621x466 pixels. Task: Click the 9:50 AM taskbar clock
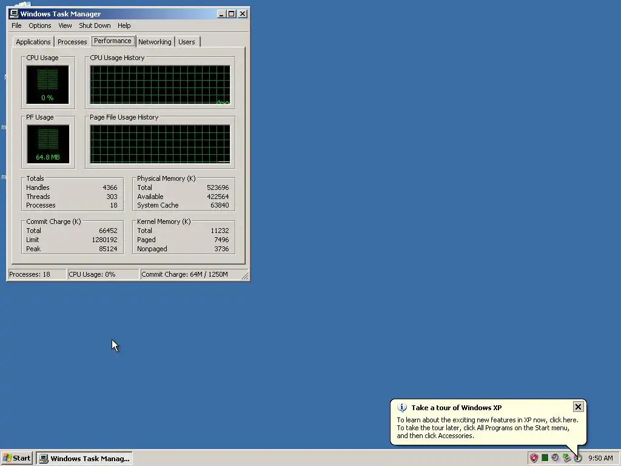600,458
